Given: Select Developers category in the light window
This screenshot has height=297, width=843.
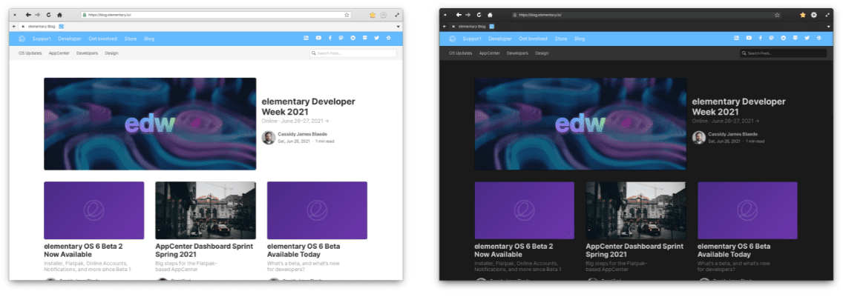Looking at the screenshot, I should tap(87, 53).
